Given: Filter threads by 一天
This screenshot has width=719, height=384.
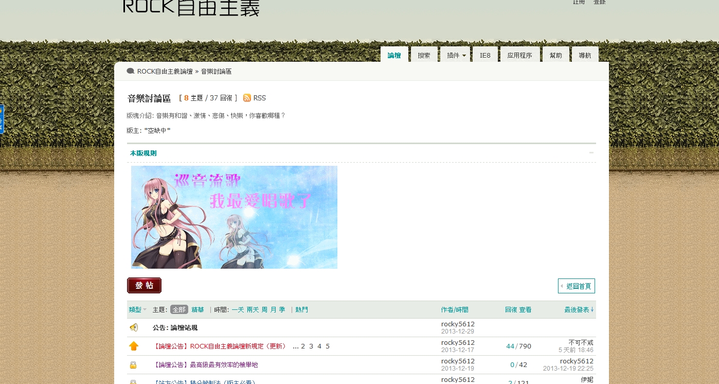Looking at the screenshot, I should point(238,309).
